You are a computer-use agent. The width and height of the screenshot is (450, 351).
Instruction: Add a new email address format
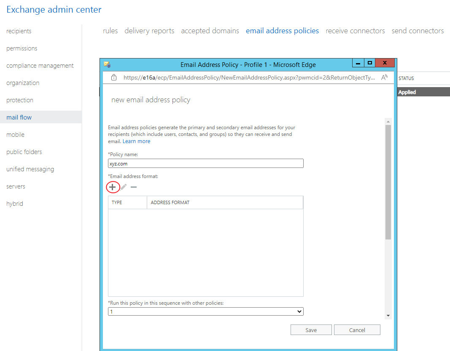113,187
